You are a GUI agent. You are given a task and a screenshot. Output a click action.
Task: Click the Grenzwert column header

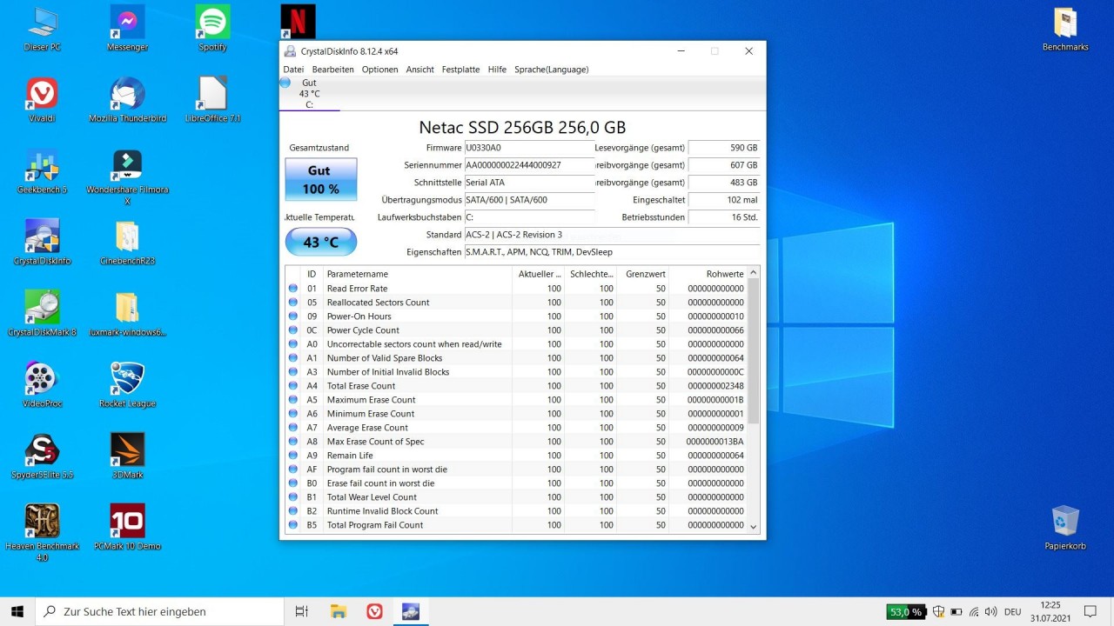[643, 274]
